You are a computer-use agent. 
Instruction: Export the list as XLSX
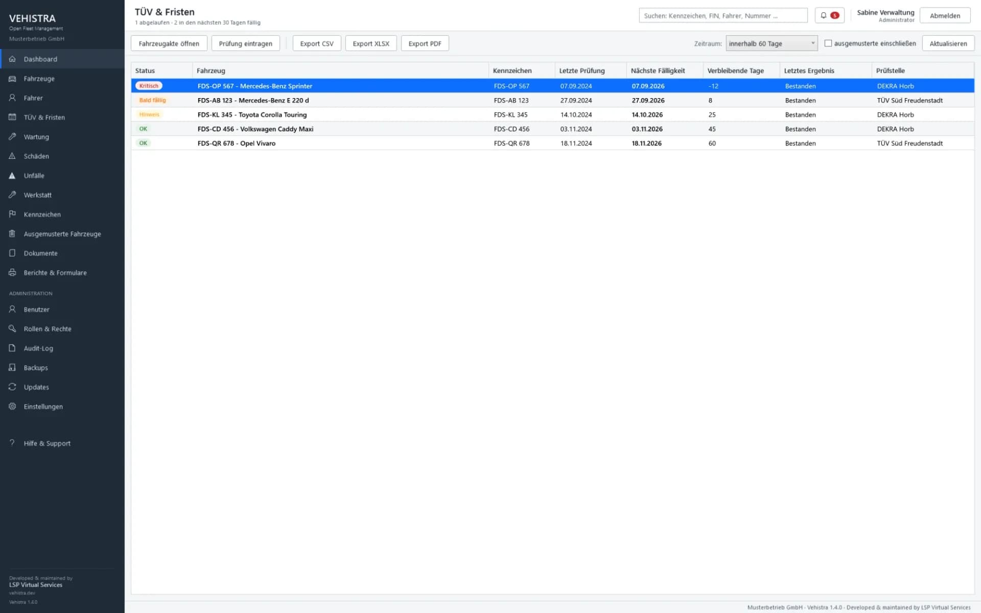371,43
